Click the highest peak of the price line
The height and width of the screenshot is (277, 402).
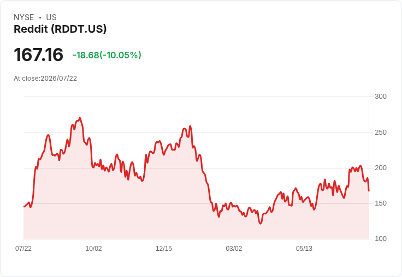[80, 118]
